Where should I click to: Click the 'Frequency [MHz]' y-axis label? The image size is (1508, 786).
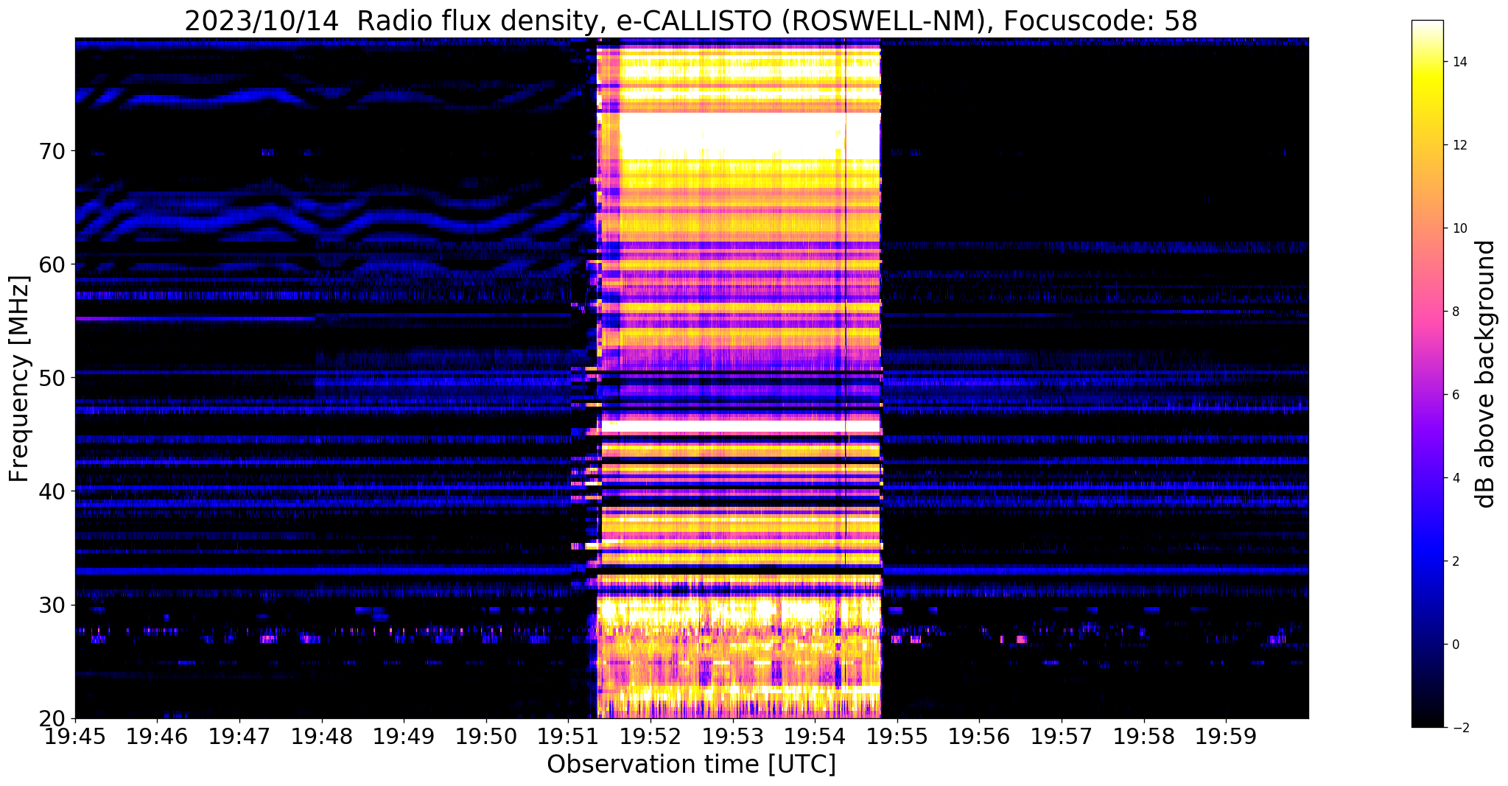pyautogui.click(x=19, y=379)
